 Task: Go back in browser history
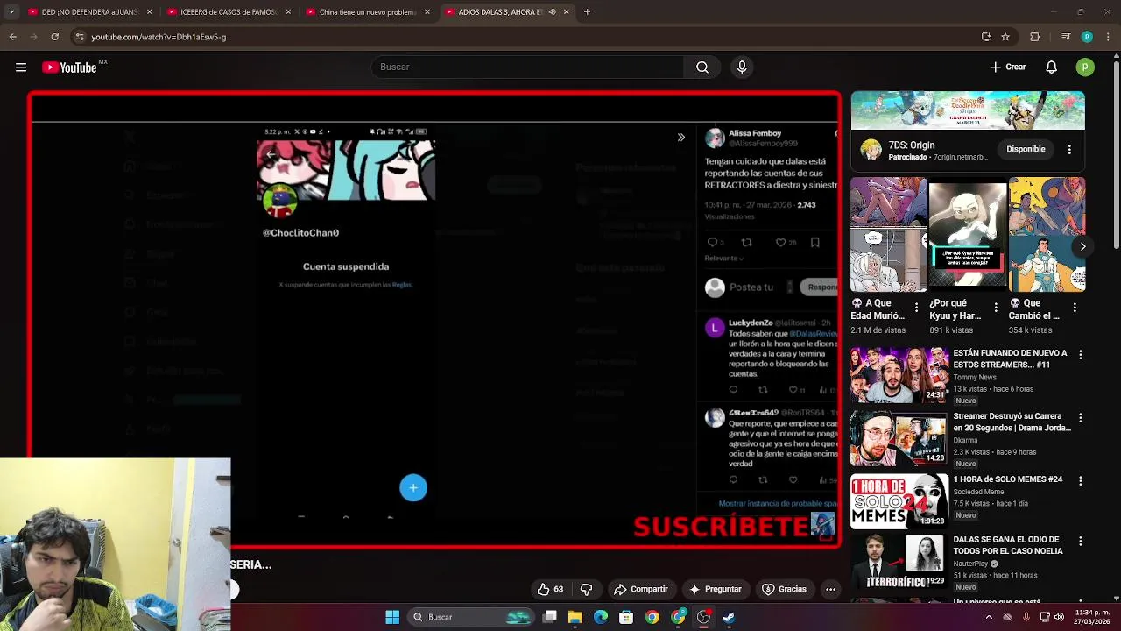tap(12, 37)
